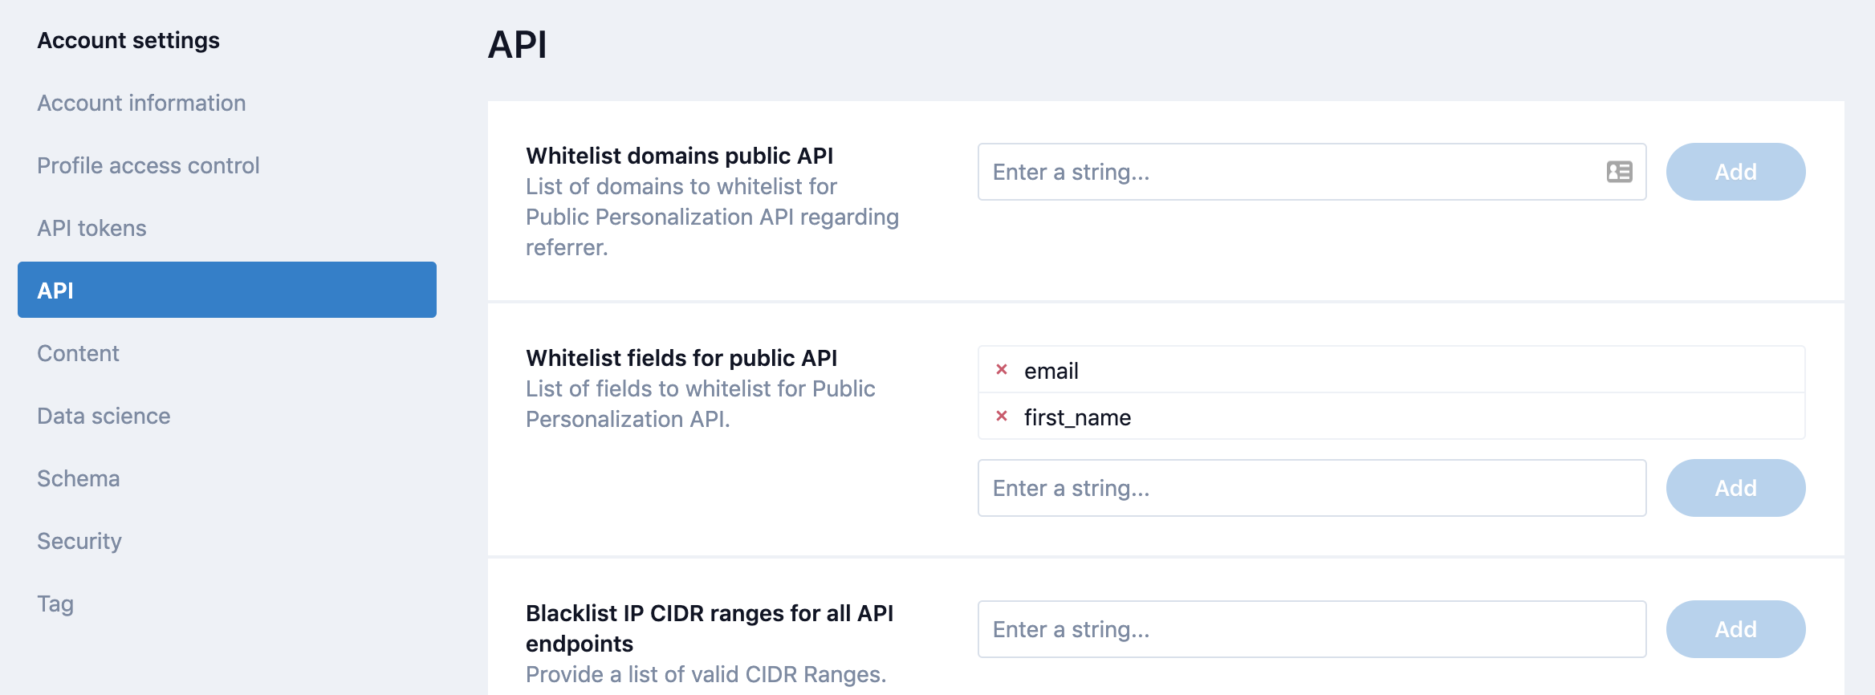This screenshot has width=1875, height=695.
Task: Remove the email whitelisted field
Action: click(x=1002, y=370)
